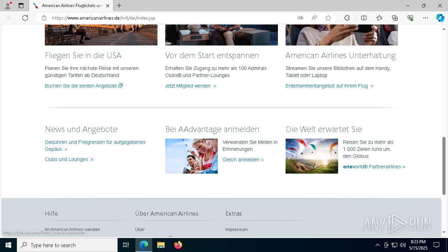This screenshot has width=448, height=252.
Task: Open the volume tray icon
Action: pos(403,245)
